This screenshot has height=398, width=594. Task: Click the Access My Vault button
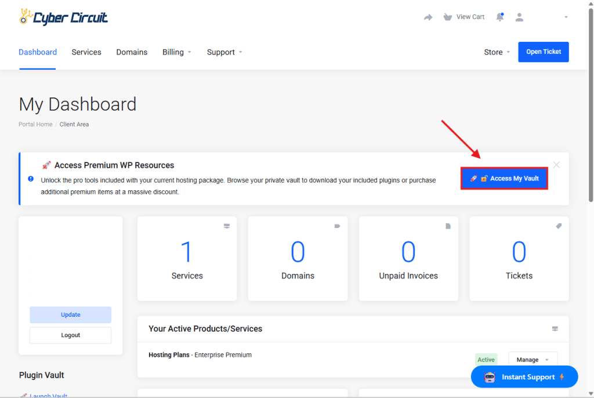(504, 179)
